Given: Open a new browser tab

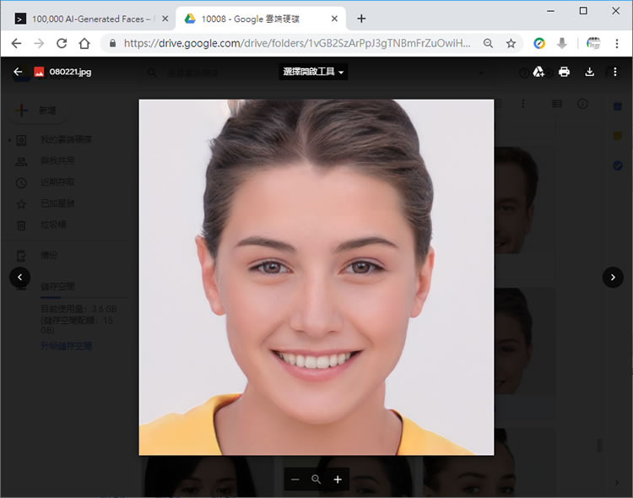Looking at the screenshot, I should click(x=361, y=19).
